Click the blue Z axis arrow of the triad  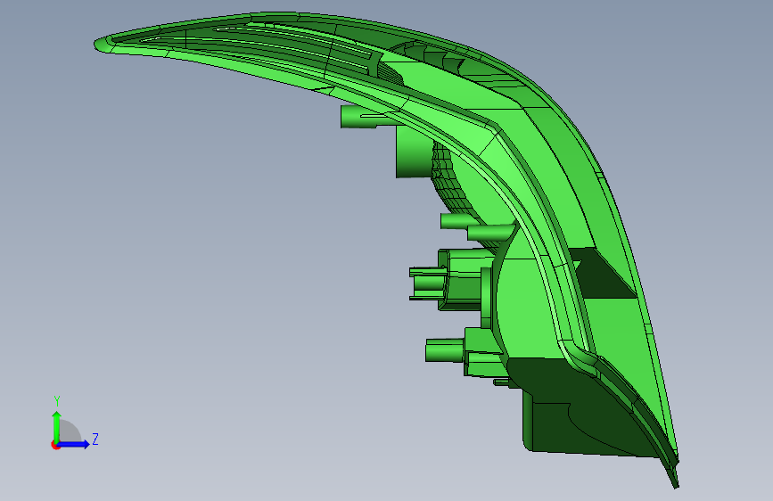coord(74,444)
